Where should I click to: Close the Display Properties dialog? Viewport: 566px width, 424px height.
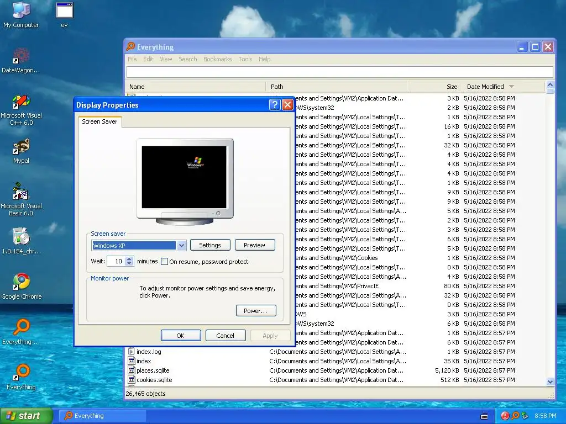287,105
